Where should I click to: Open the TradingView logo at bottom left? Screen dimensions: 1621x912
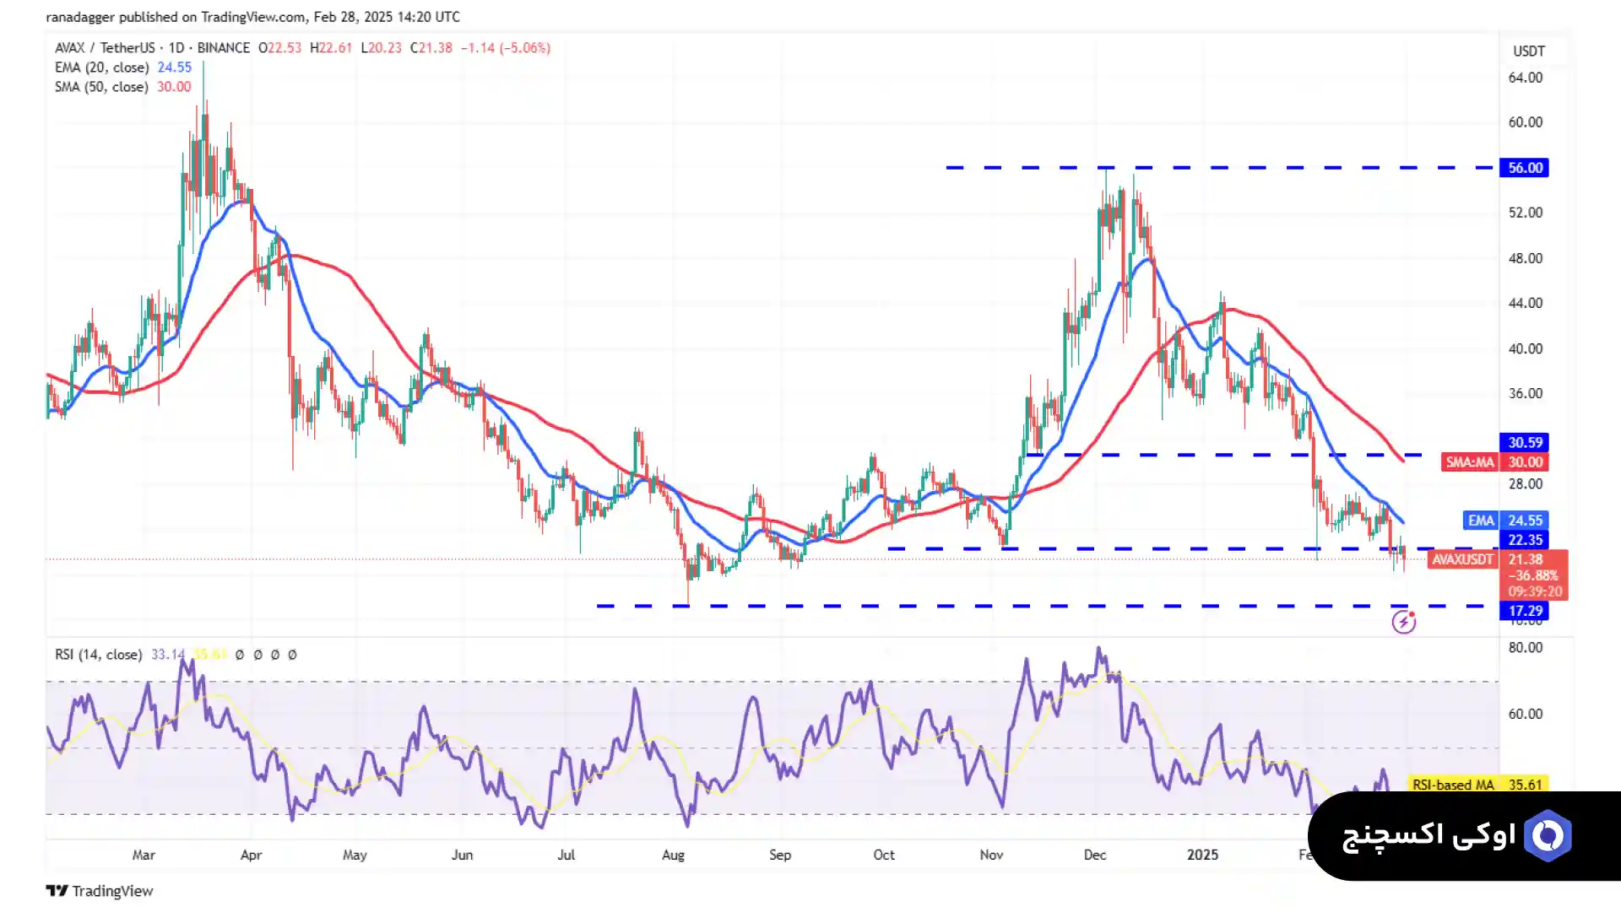[100, 891]
